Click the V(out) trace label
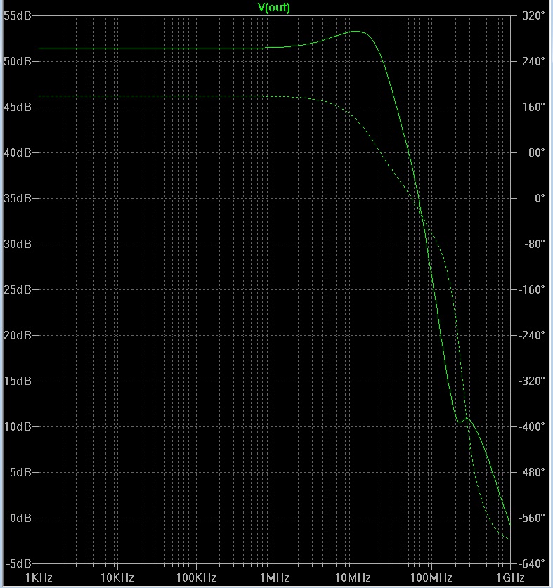The image size is (553, 588). pyautogui.click(x=274, y=7)
